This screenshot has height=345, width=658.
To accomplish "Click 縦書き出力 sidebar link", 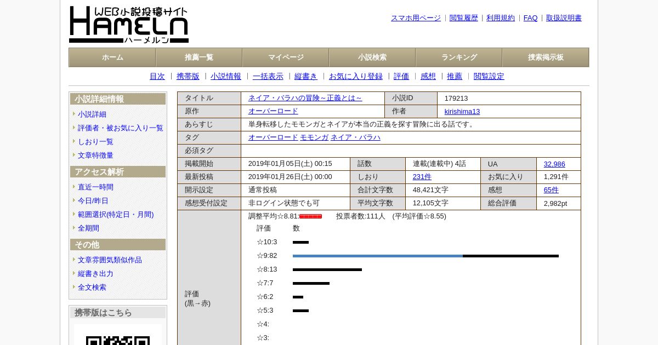I will tap(95, 274).
